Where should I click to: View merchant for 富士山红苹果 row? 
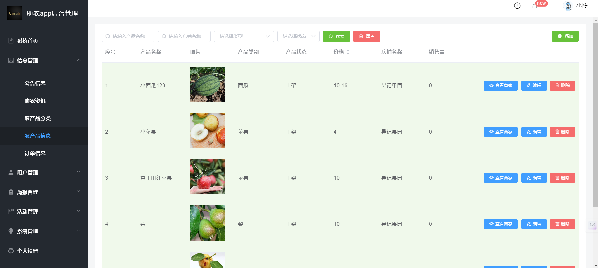click(x=501, y=178)
